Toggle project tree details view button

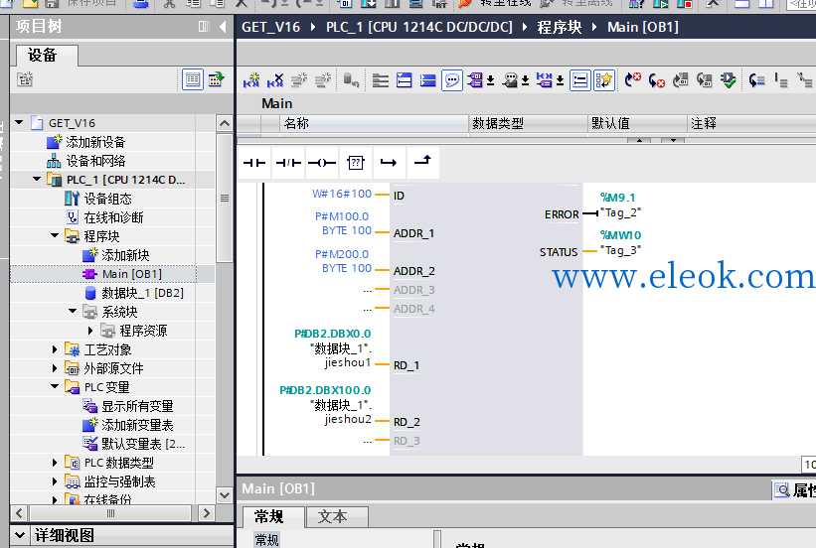tap(193, 79)
